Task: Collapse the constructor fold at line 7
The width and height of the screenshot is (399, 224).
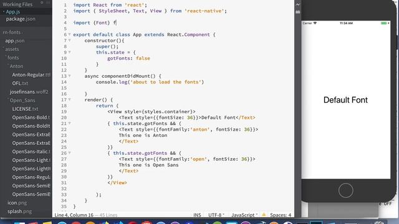Action: 69,40
